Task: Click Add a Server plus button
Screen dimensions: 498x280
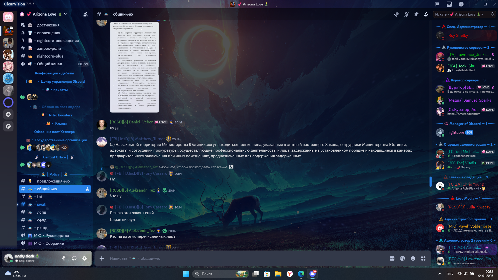Action: 8,114
